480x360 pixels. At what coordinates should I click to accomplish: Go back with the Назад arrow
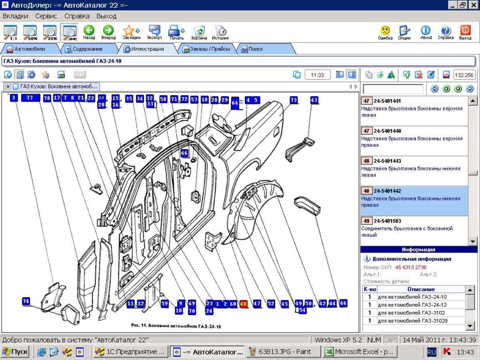point(89,32)
